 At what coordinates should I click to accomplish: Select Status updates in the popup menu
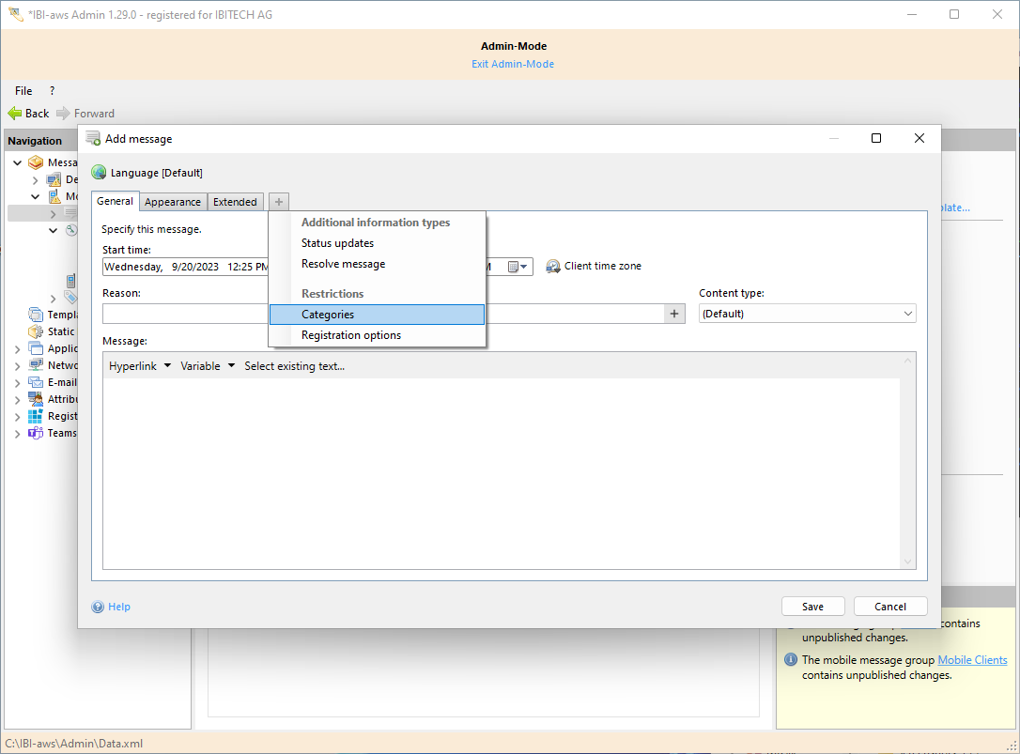[x=337, y=243]
